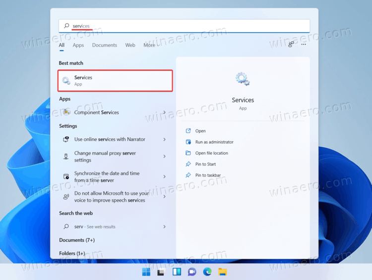Open Chat from the taskbar
372x280 pixels.
point(192,272)
